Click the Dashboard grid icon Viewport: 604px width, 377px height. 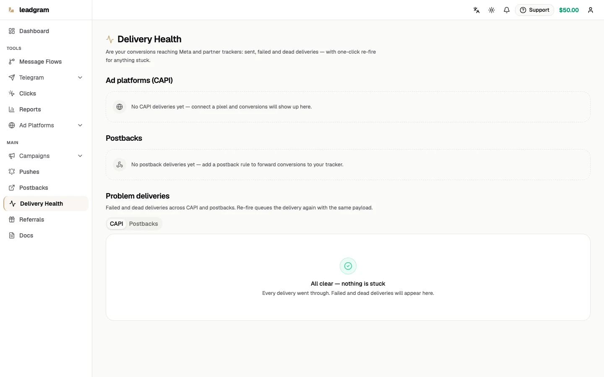point(12,31)
